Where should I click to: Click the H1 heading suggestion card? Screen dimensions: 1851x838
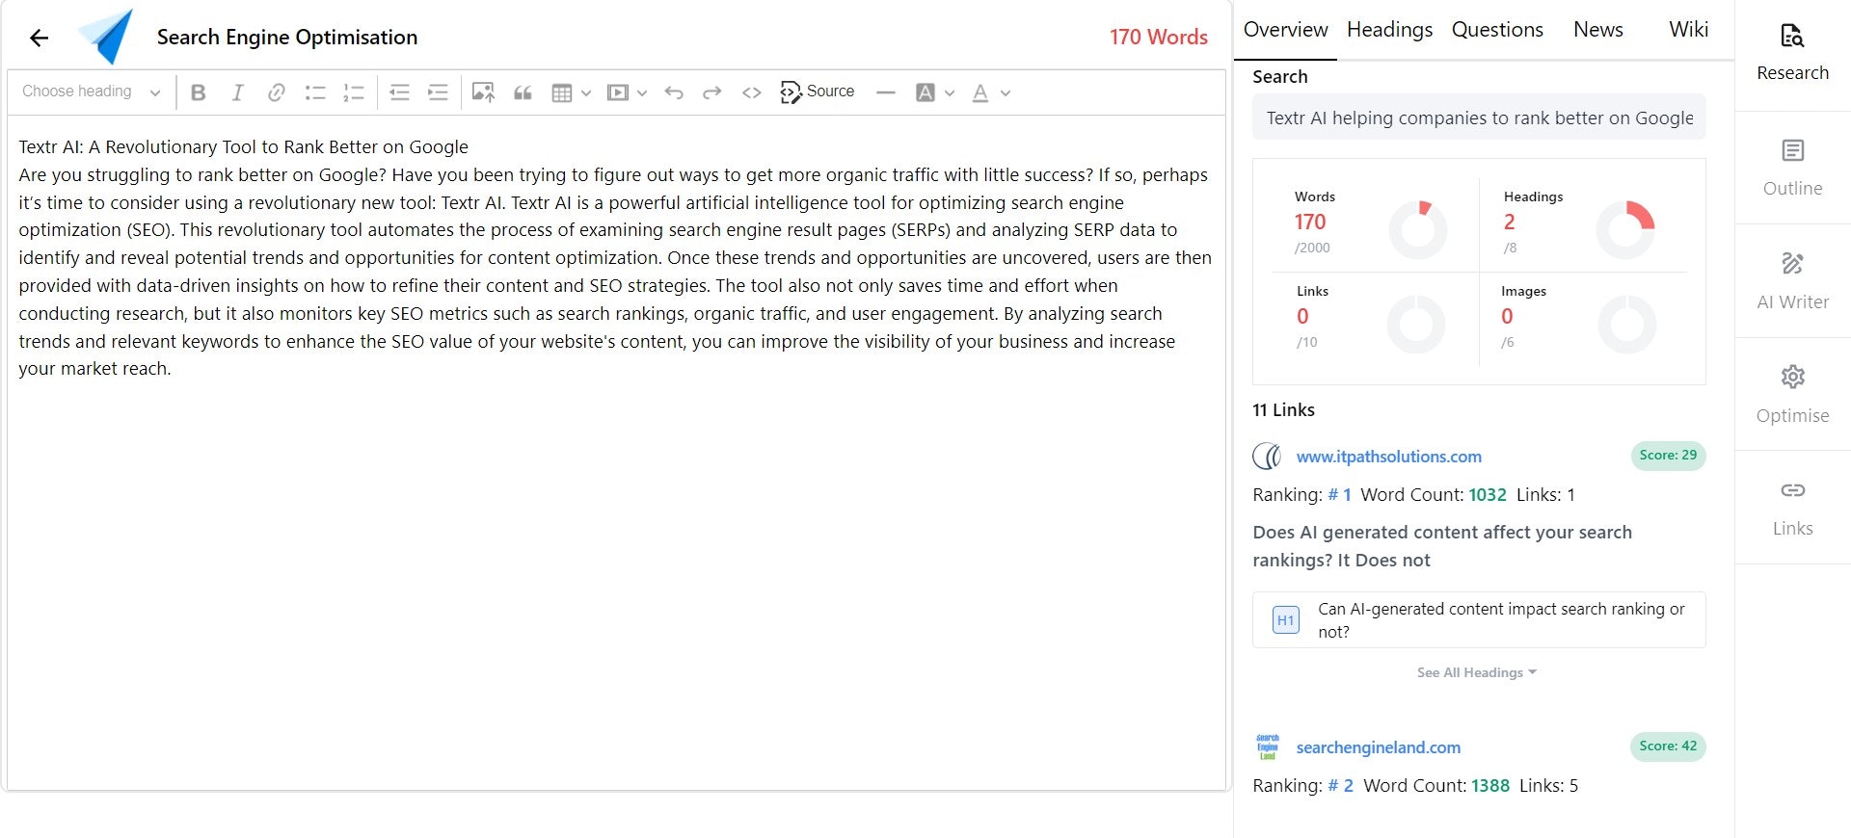[1479, 620]
